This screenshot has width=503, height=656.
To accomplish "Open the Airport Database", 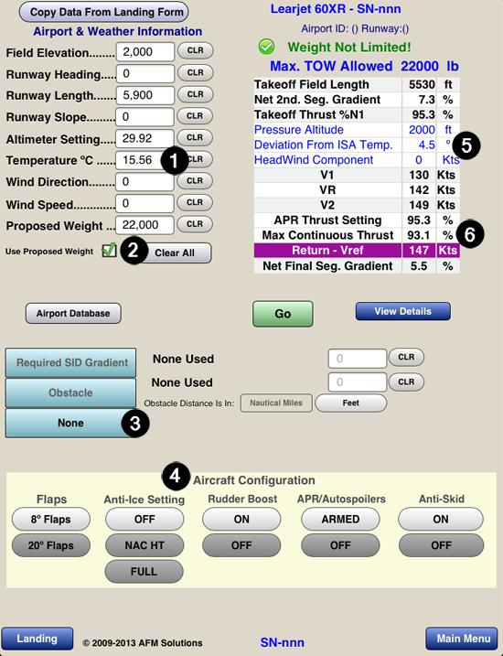I will click(73, 313).
